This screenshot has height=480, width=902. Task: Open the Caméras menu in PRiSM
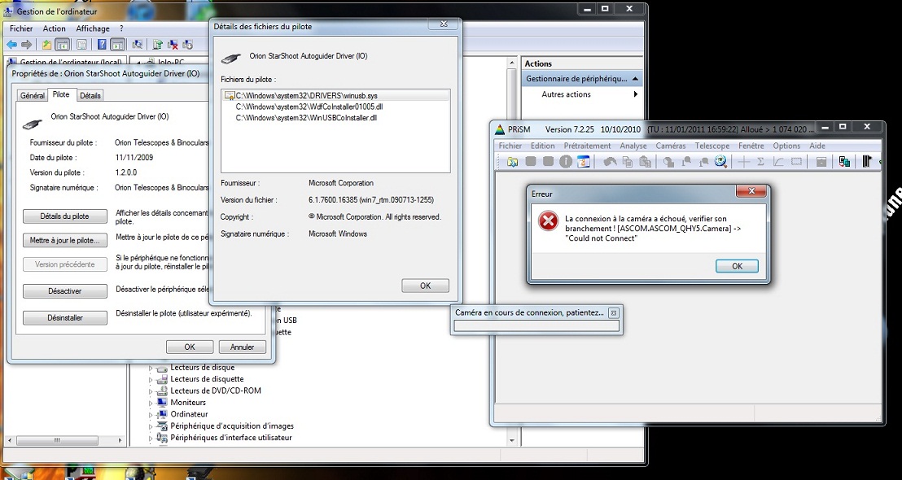pos(670,146)
